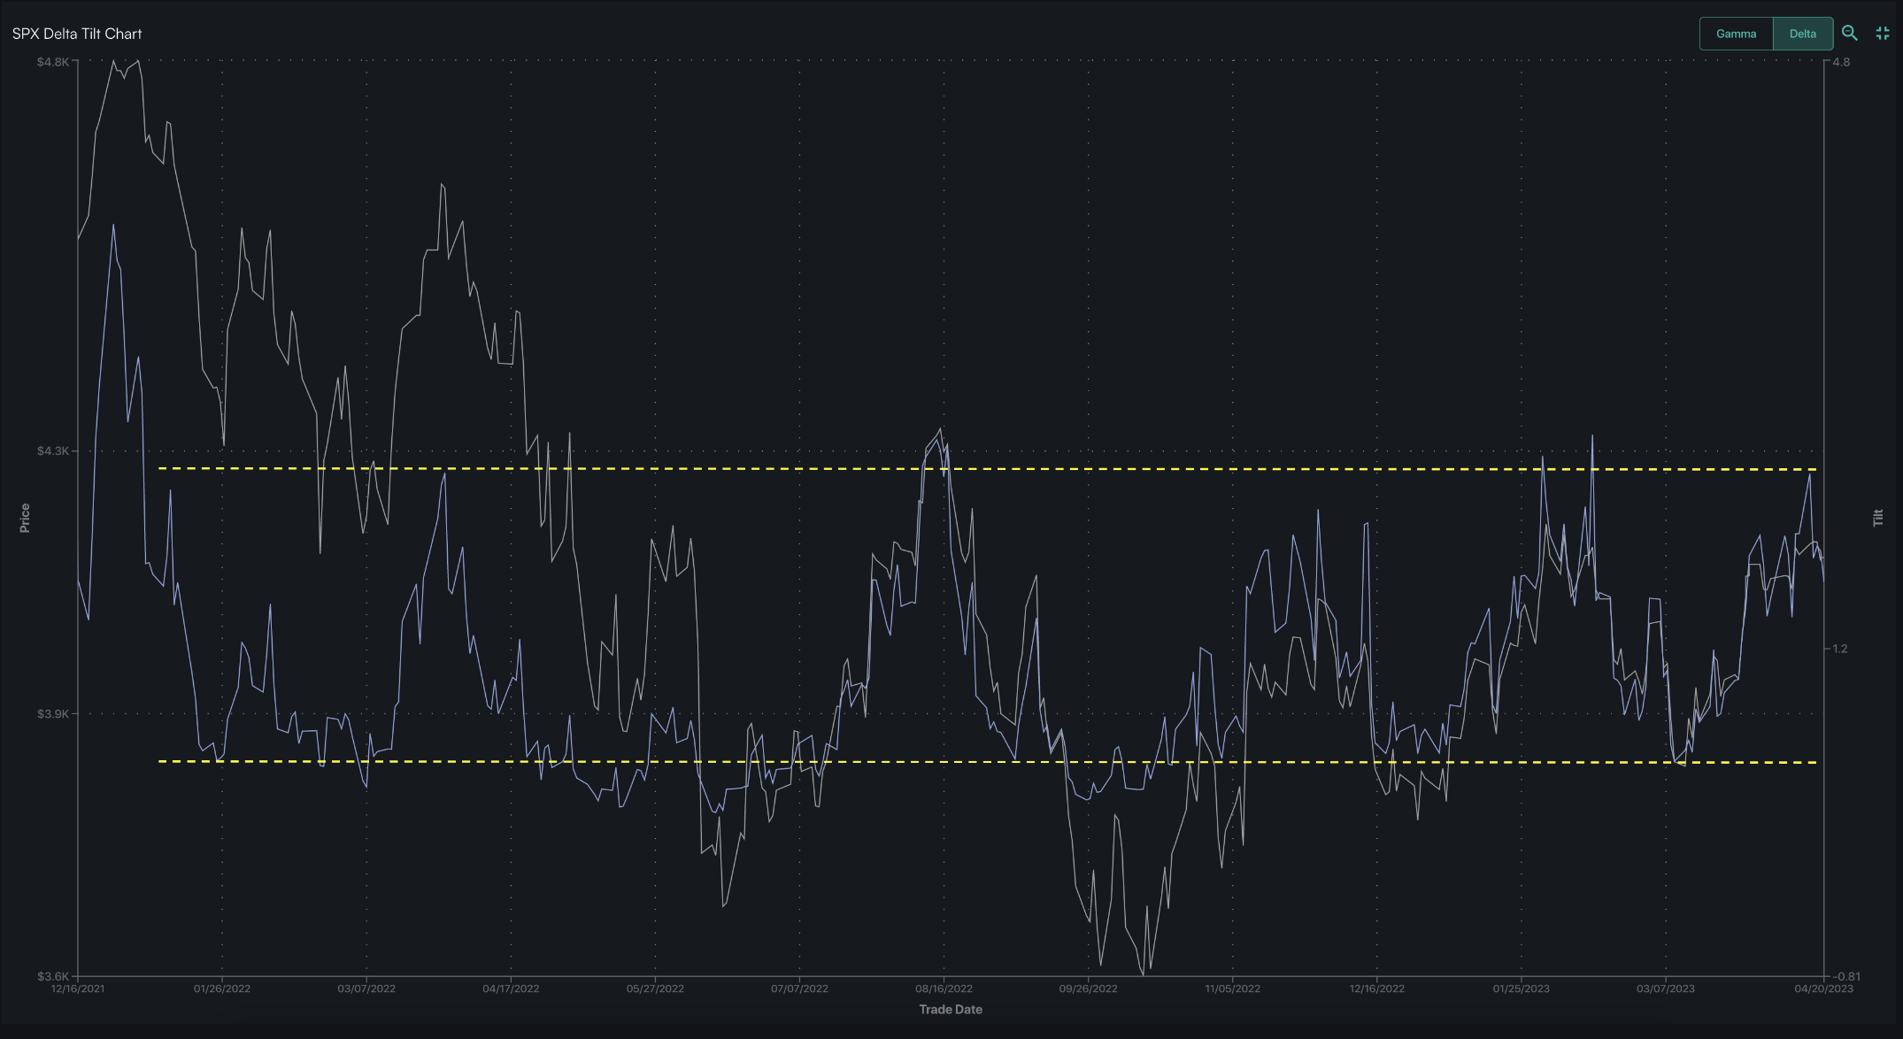Image resolution: width=1903 pixels, height=1039 pixels.
Task: Click the 05/27/2022 date tick label
Action: (655, 989)
